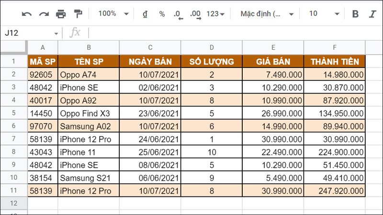Click the Redo arrow icon
This screenshot has height=215, width=383.
(x=44, y=14)
